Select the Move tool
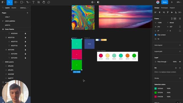 9,2
